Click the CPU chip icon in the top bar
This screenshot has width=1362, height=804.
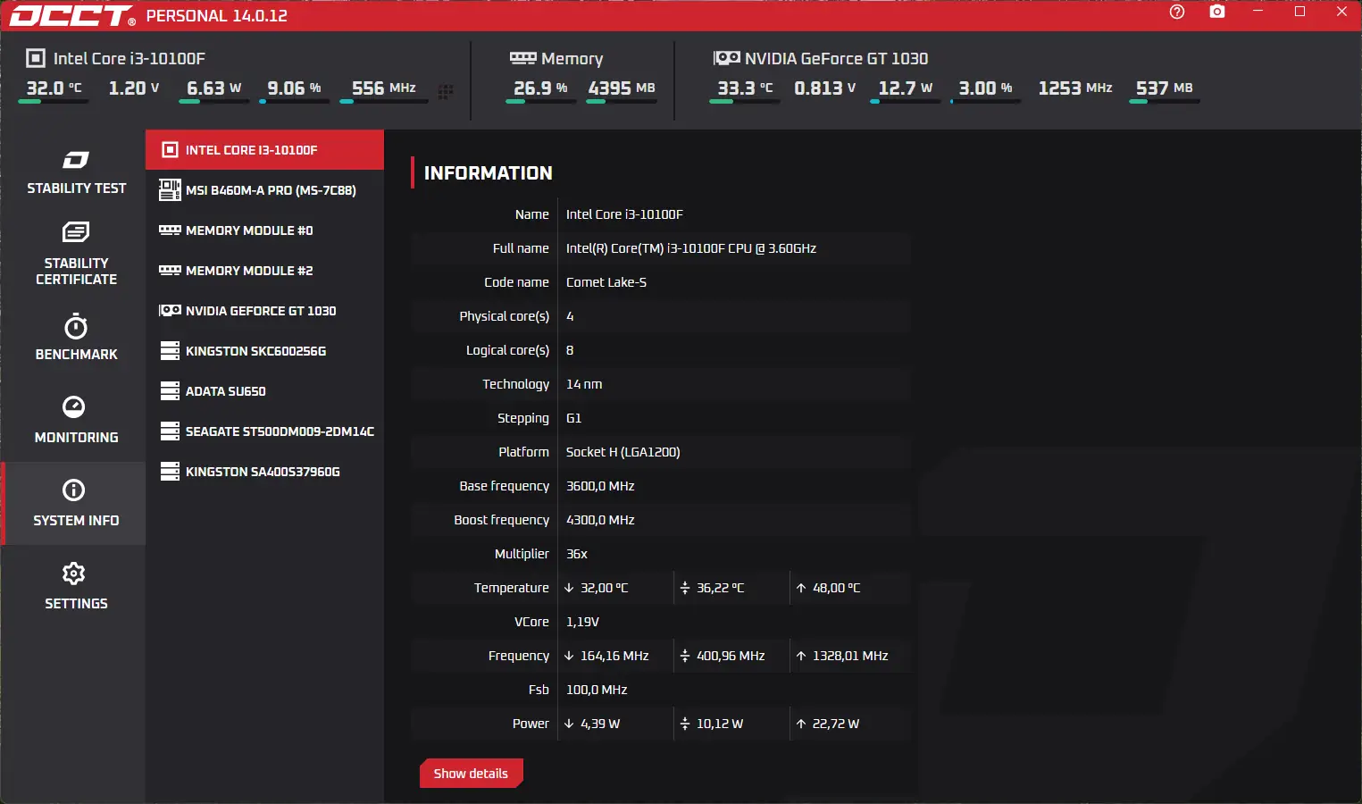(x=36, y=58)
